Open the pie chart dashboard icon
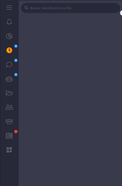This screenshot has height=186, width=122. click(9, 36)
